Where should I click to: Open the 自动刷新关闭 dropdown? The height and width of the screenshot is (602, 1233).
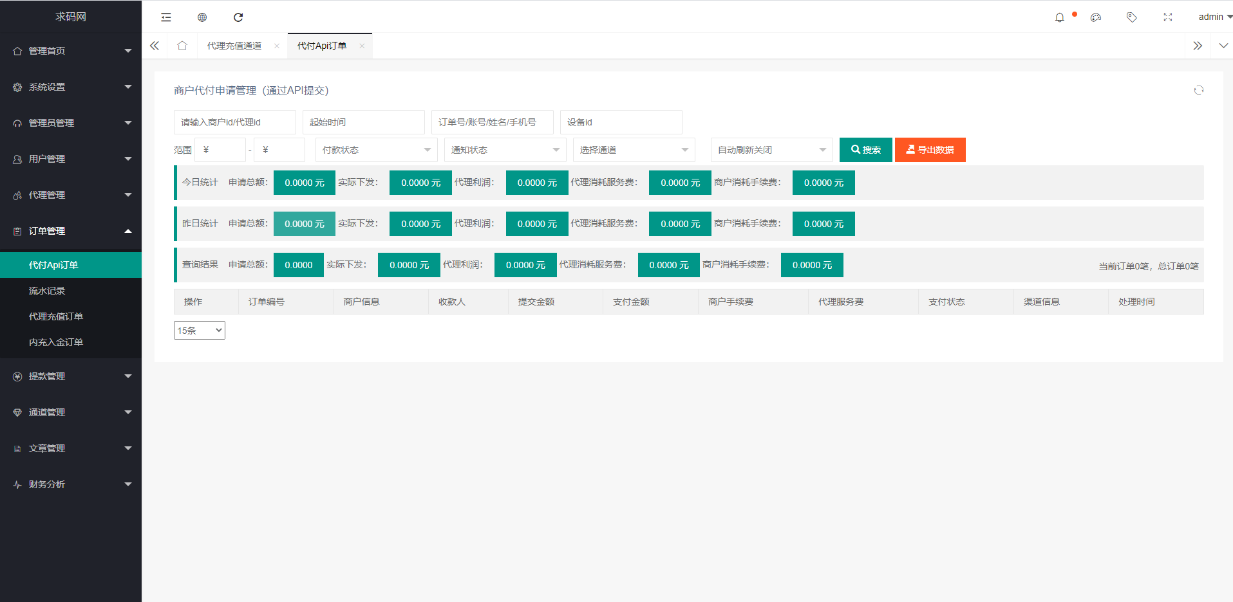pos(771,150)
